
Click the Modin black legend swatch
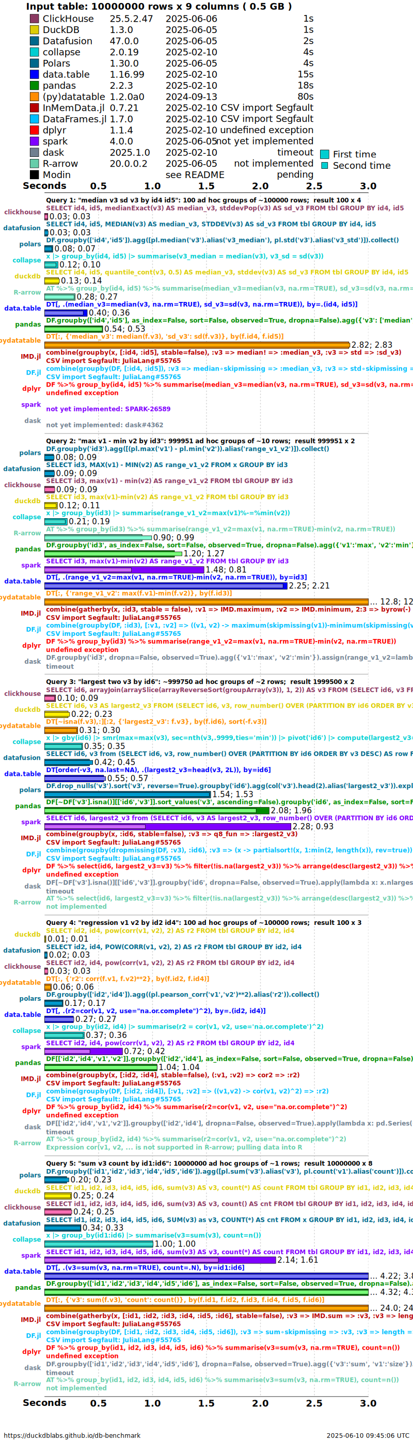pyautogui.click(x=34, y=175)
